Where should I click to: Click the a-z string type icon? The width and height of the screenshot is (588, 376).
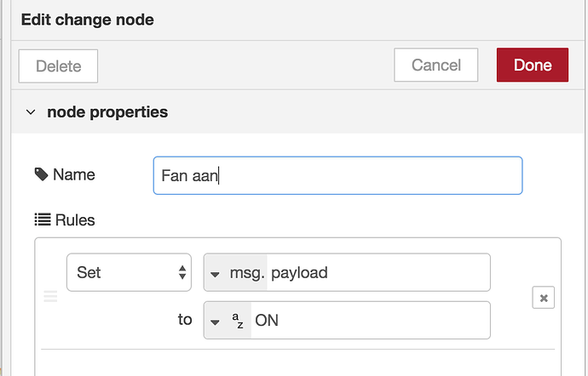pos(239,321)
